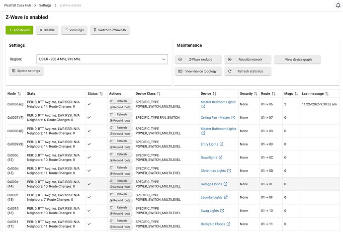Click sort arrows on Node column
343x232 pixels.
[x=19, y=93]
